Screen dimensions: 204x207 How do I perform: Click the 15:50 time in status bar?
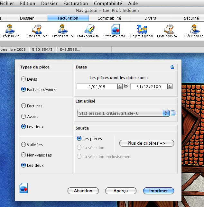tap(35, 50)
